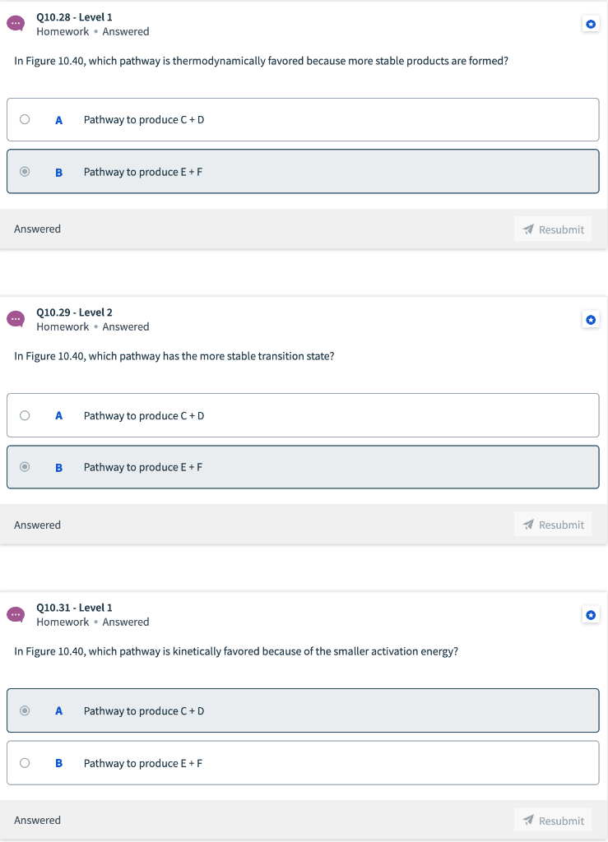Select radio B for Q10.31 E + F
Screen dimensions: 608x842
(x=25, y=762)
